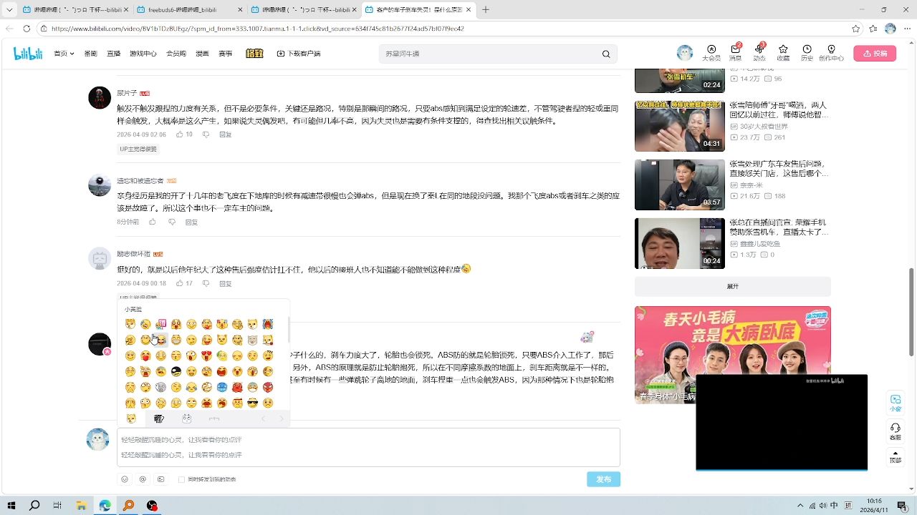The image size is (917, 515).
Task: Click the insert image icon
Action: point(160,479)
